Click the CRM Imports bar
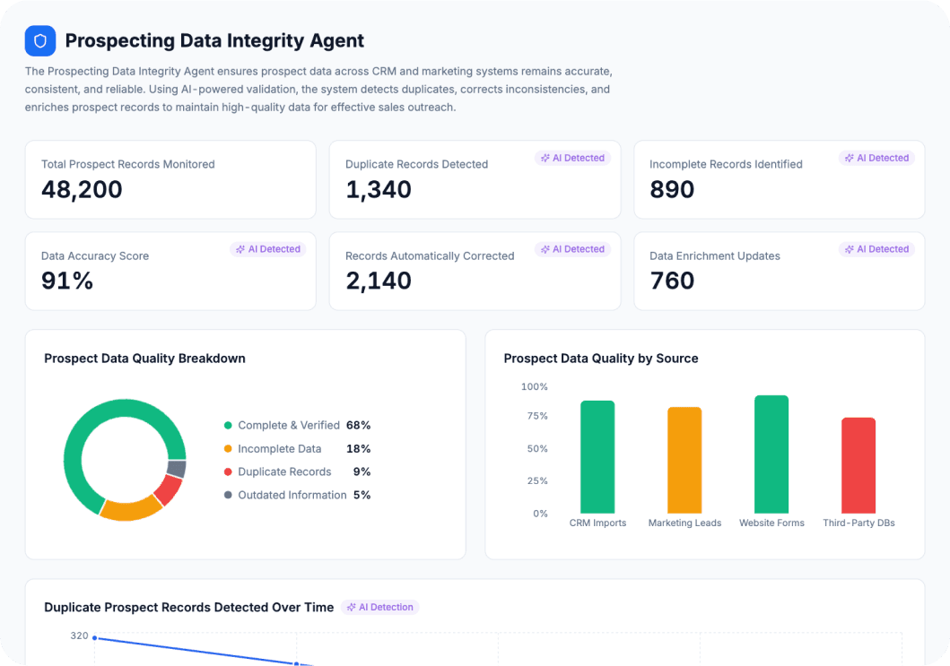 [598, 457]
